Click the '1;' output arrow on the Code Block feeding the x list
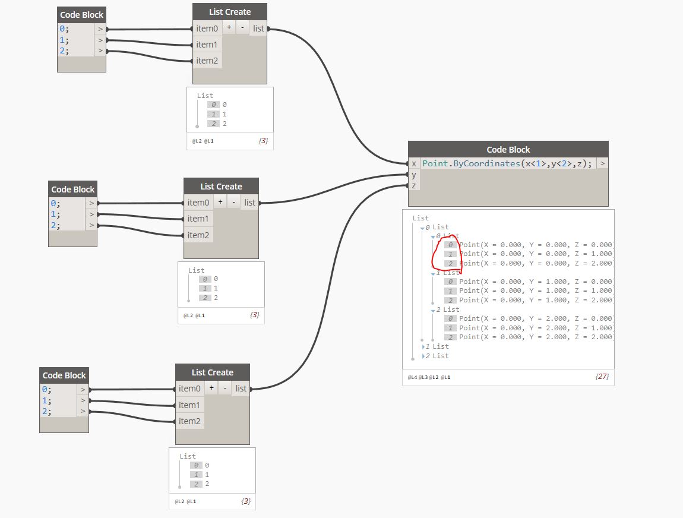This screenshot has width=683, height=518. [x=100, y=40]
